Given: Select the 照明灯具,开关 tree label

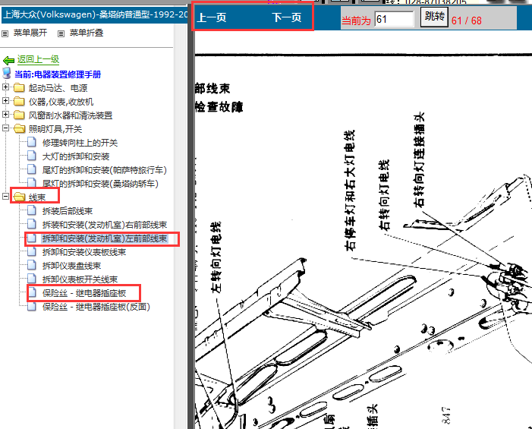Looking at the screenshot, I should pyautogui.click(x=55, y=129).
